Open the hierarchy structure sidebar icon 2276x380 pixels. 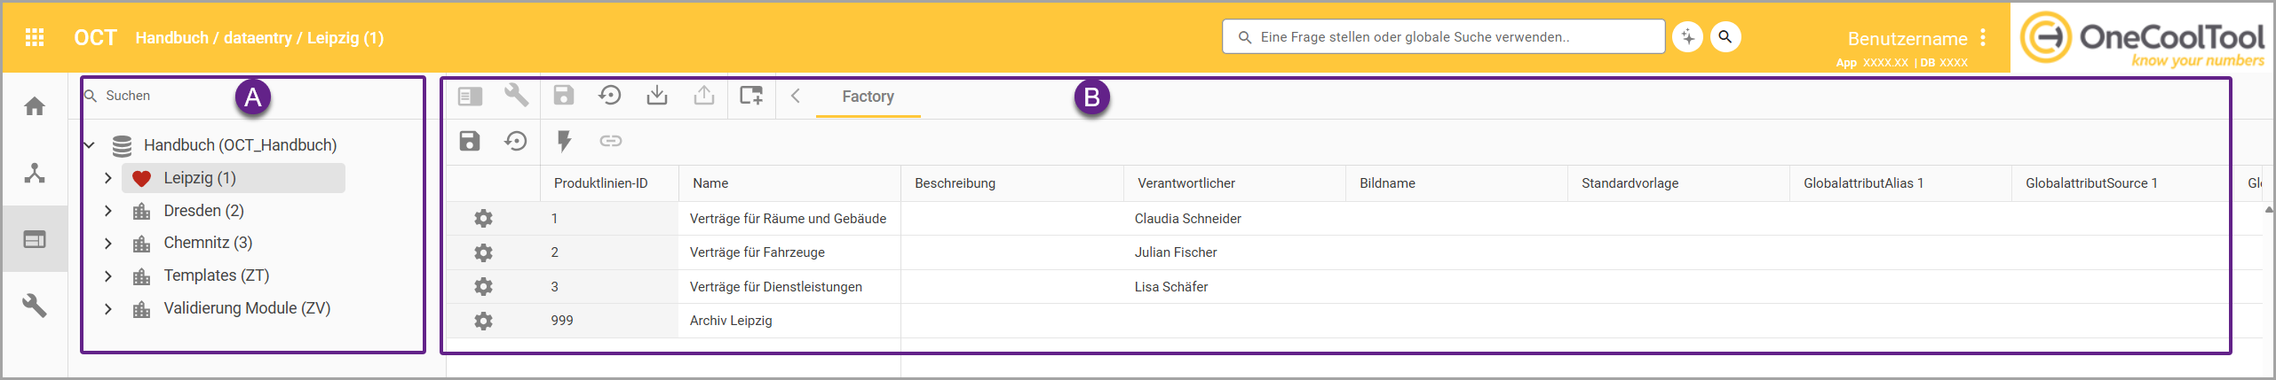[35, 173]
